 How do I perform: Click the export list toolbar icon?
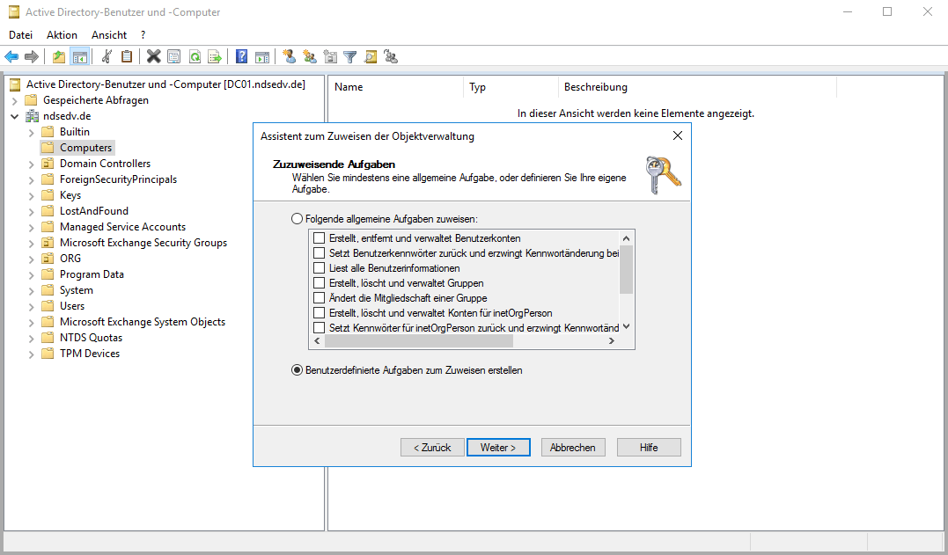pos(214,56)
